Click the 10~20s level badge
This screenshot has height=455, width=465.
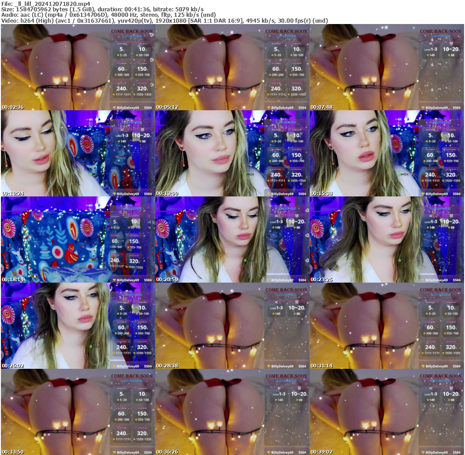[450, 49]
